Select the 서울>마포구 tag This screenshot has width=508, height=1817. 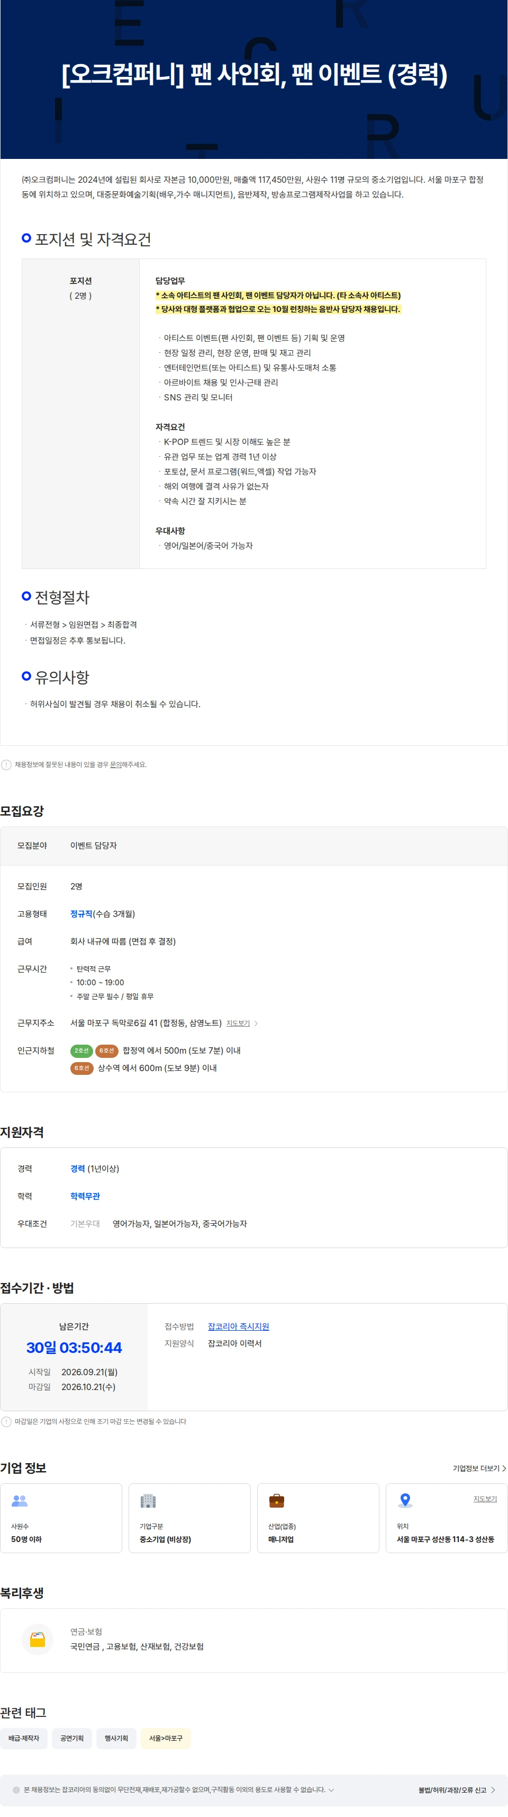(166, 1739)
